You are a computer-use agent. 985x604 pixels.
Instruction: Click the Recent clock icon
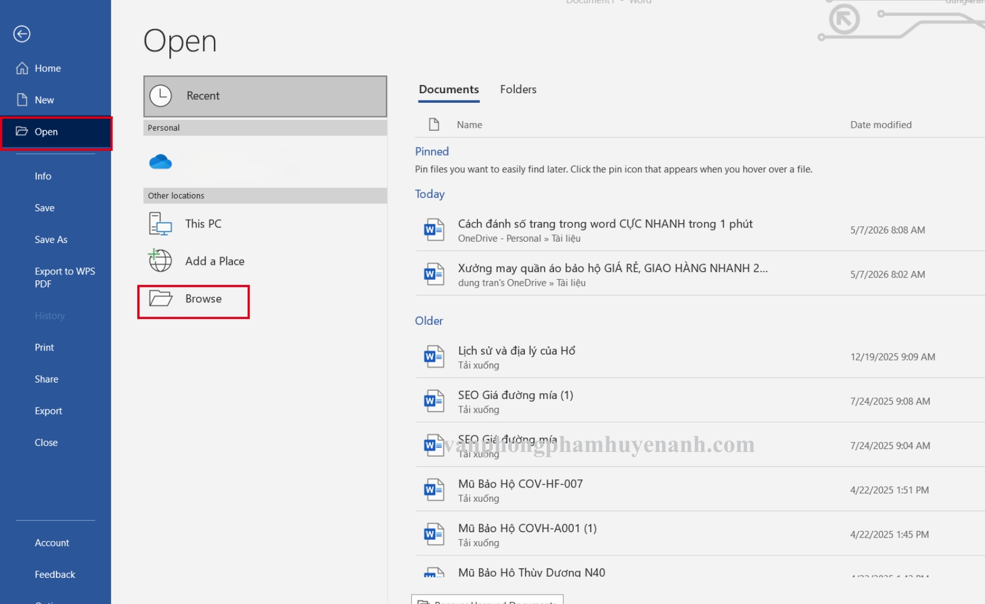[x=161, y=96]
